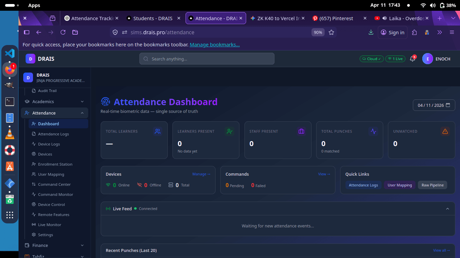Click the Search anything input field

coord(207,59)
